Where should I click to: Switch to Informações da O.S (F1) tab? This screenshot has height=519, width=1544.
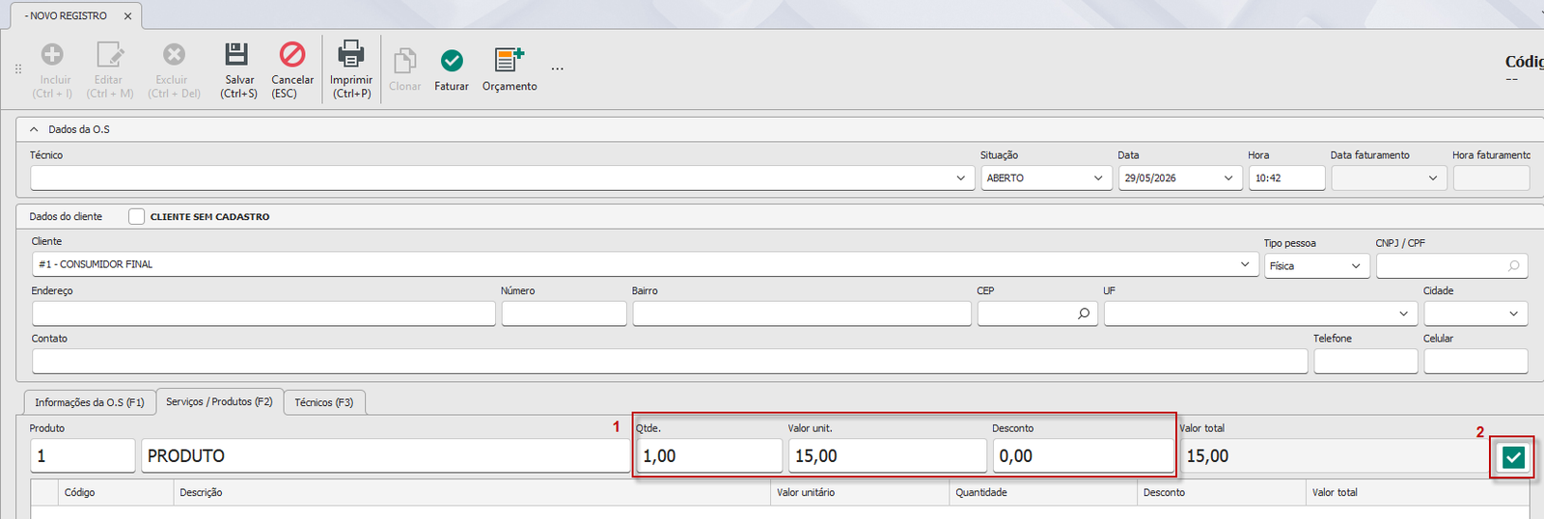90,402
